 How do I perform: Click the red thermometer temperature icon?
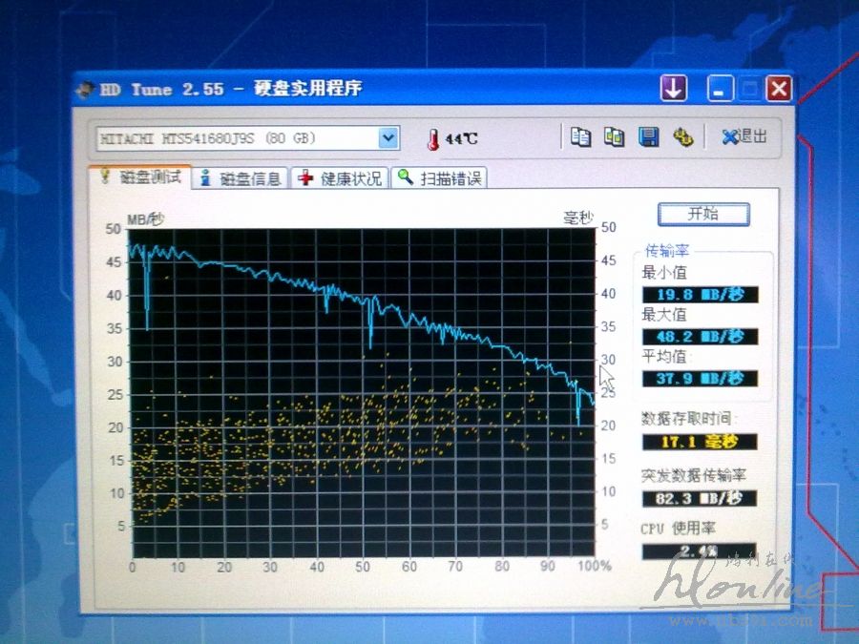433,139
